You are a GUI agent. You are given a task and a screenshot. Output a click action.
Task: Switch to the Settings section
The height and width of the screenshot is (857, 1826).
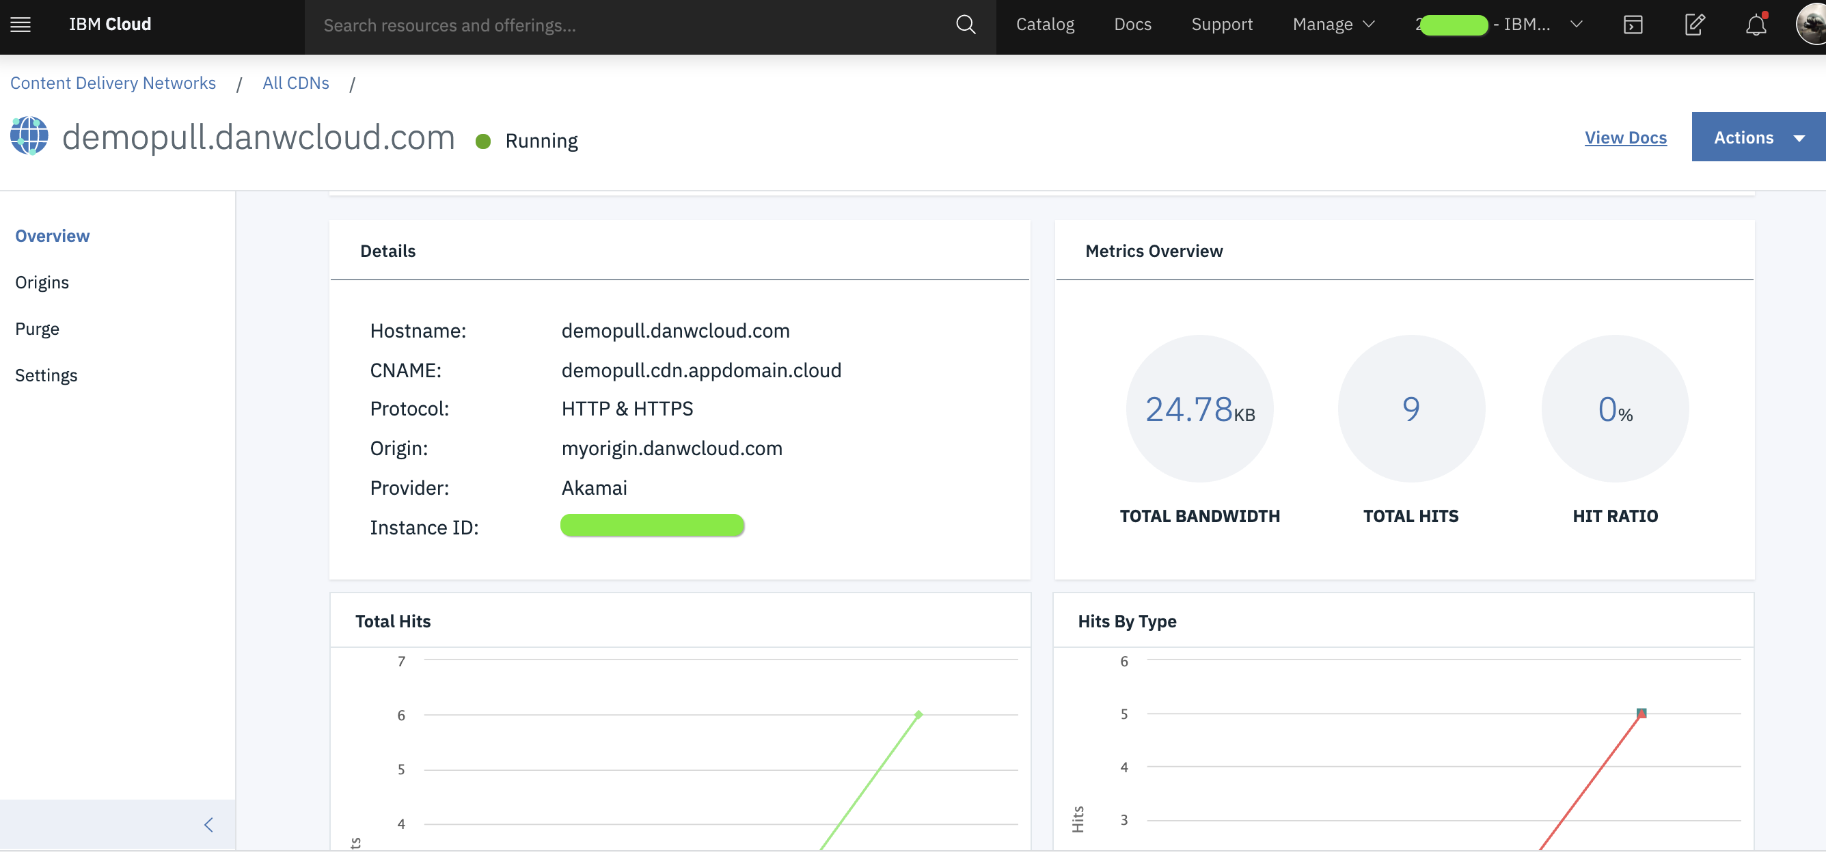click(x=46, y=375)
